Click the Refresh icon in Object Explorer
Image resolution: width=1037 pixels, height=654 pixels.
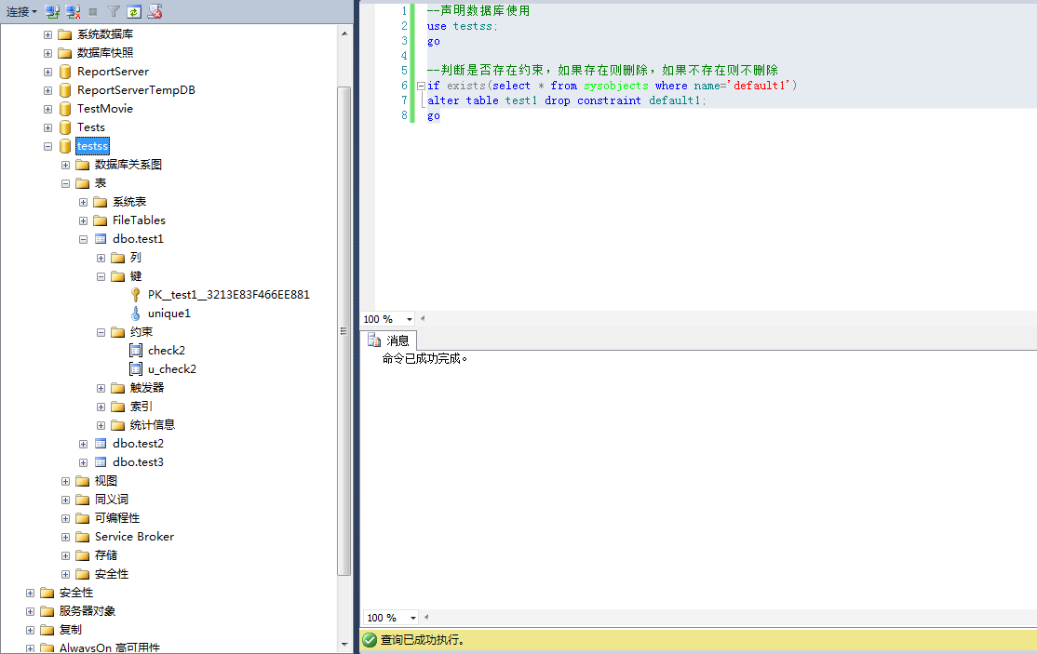tap(134, 11)
